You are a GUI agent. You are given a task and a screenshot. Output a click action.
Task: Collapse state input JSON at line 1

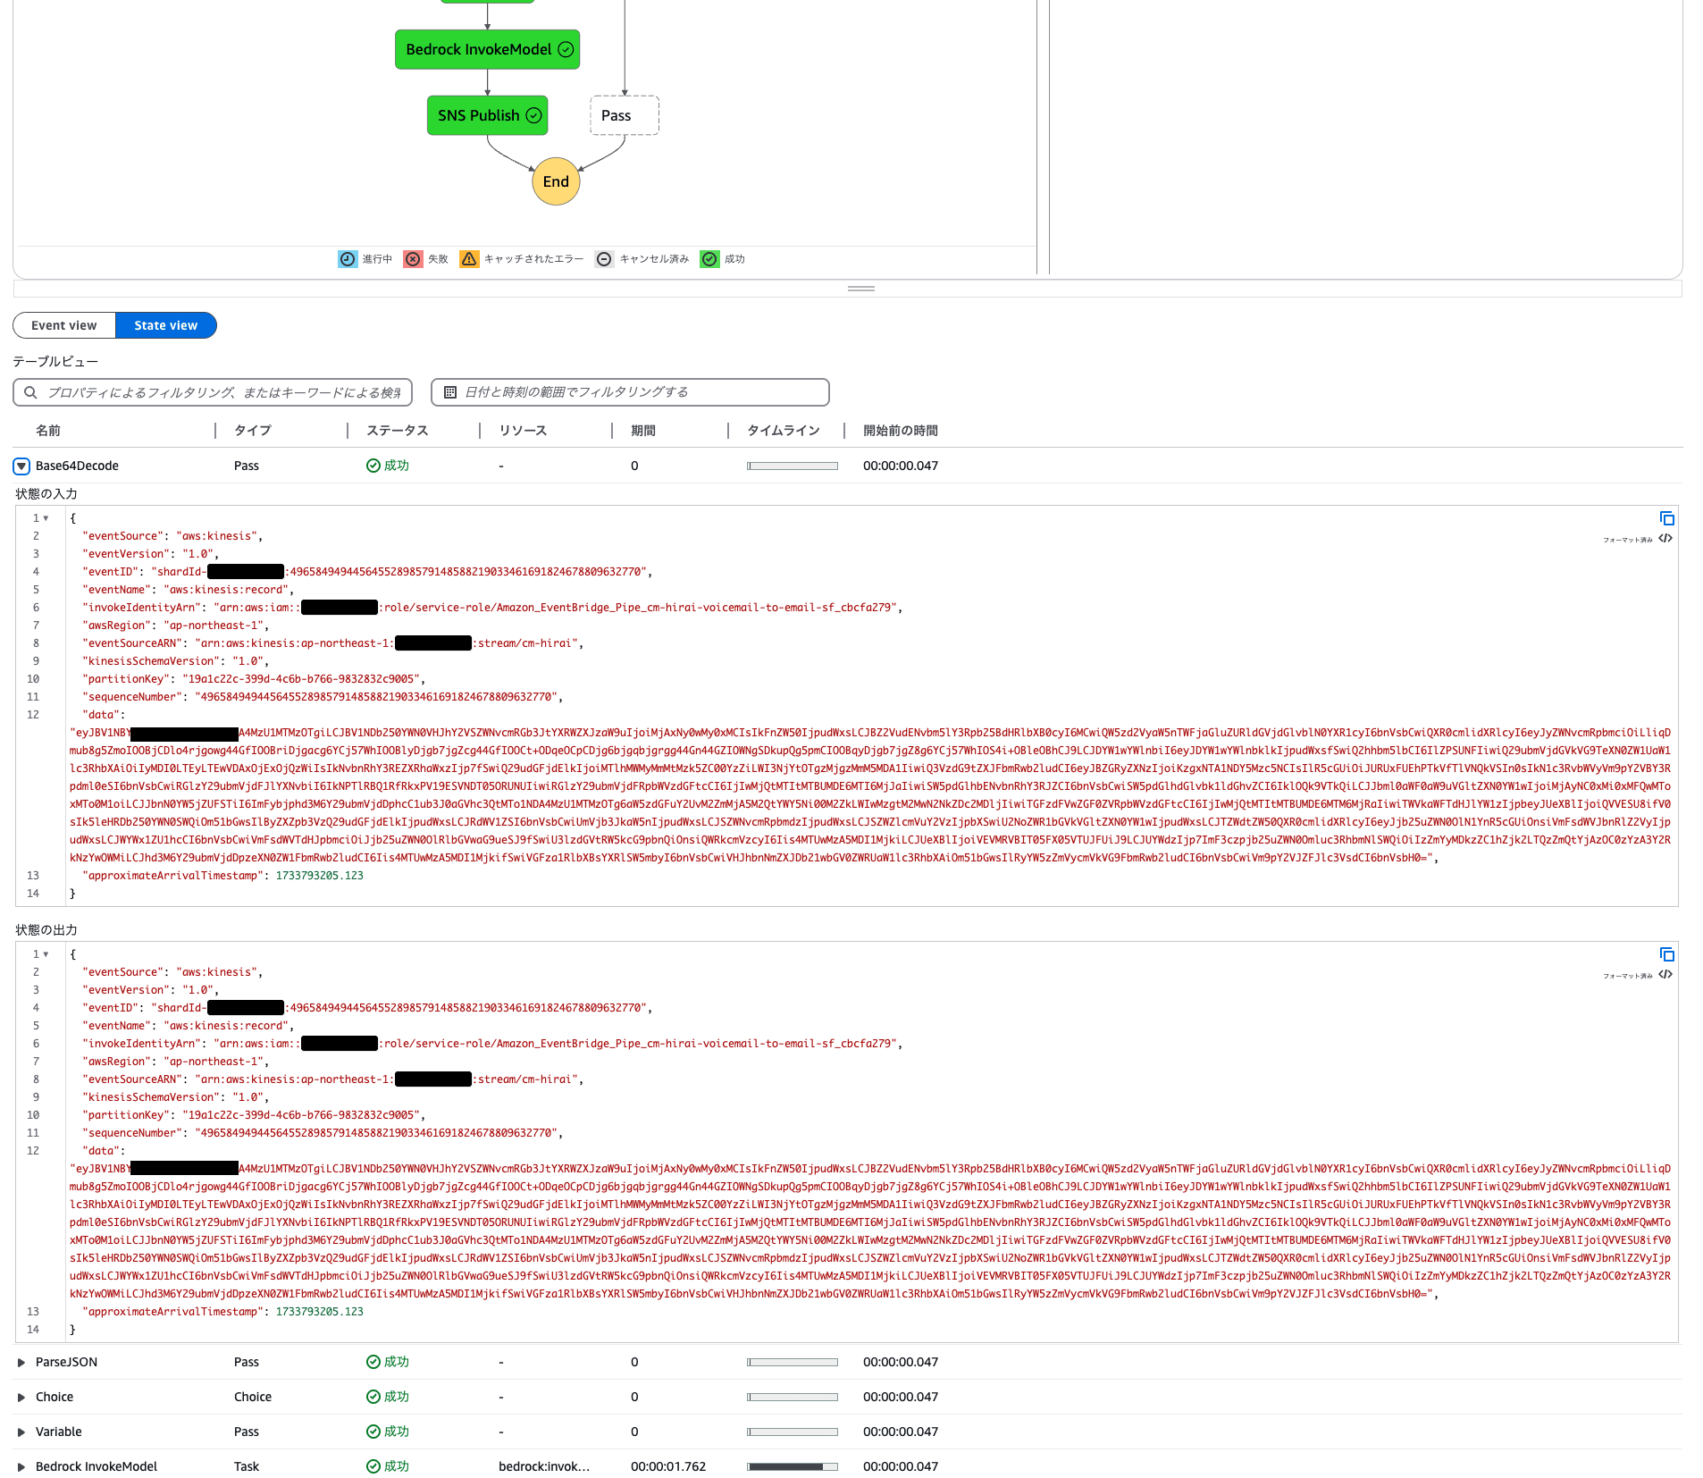tap(46, 518)
